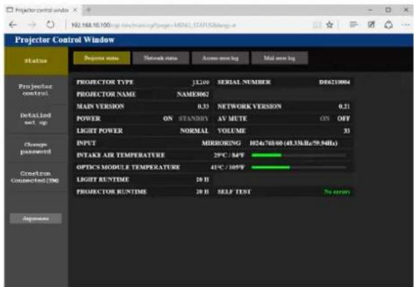Viewport: 414px width, 287px height.
Task: Open the Mail error log tab
Action: pos(279,58)
